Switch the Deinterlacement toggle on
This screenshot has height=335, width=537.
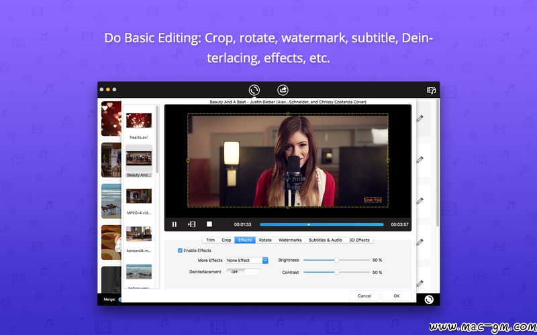click(243, 272)
